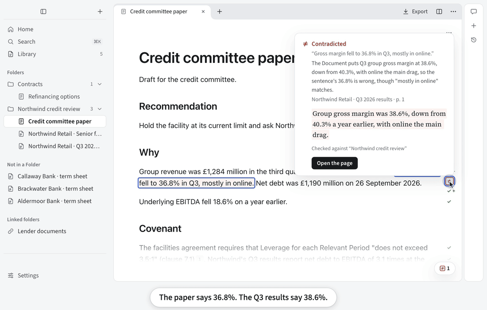Viewport: 487px width, 310px height.
Task: Open Aldermoor Bank · term sheet
Action: click(54, 201)
